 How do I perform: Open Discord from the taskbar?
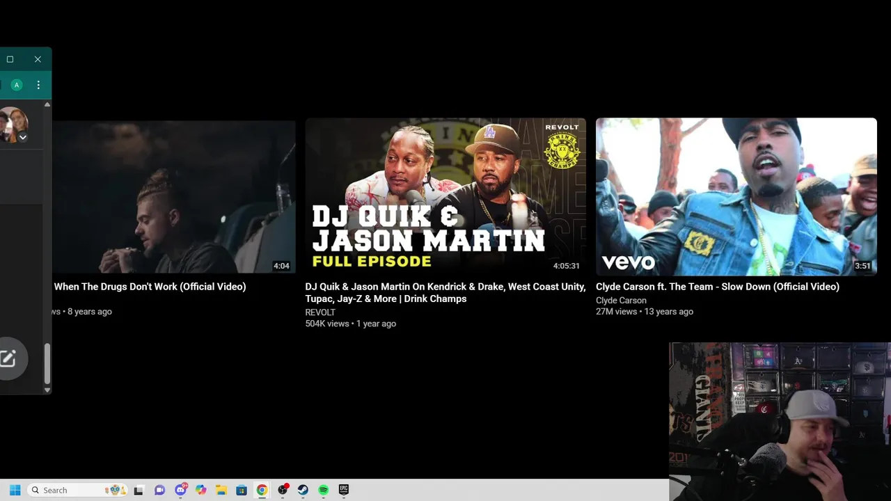(181, 490)
